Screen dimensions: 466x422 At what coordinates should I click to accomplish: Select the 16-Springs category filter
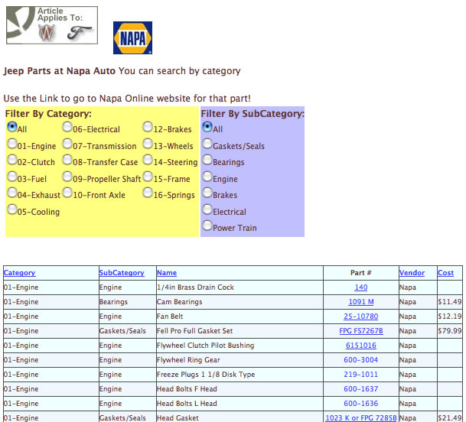pyautogui.click(x=148, y=193)
